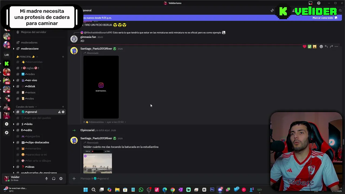345x194 pixels.
Task: Open Discover servers compass icon
Action: 7,133
